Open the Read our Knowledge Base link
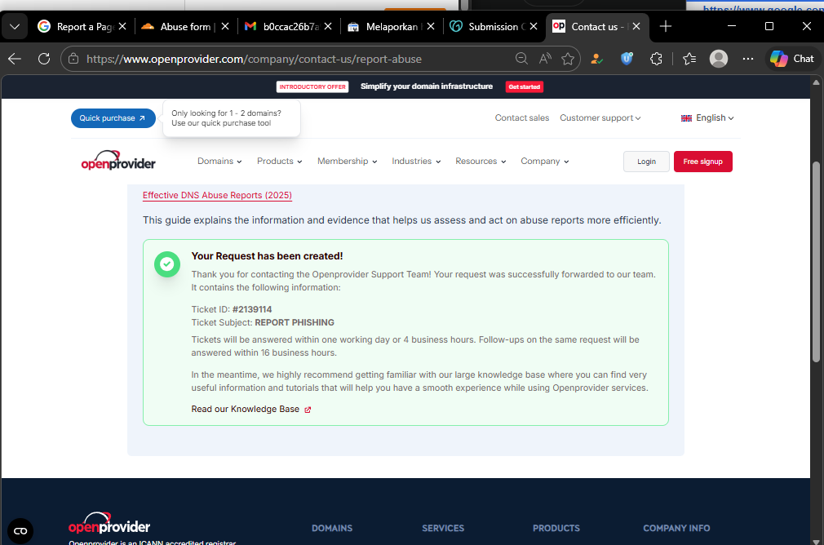This screenshot has height=545, width=824. point(245,409)
